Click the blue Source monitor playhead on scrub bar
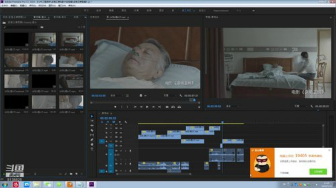Viewport: 336px width, 188px height. tap(194, 100)
